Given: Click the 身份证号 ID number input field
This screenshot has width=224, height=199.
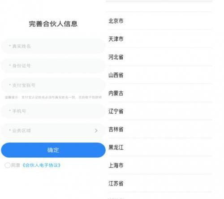Looking at the screenshot, I should click(x=53, y=66).
